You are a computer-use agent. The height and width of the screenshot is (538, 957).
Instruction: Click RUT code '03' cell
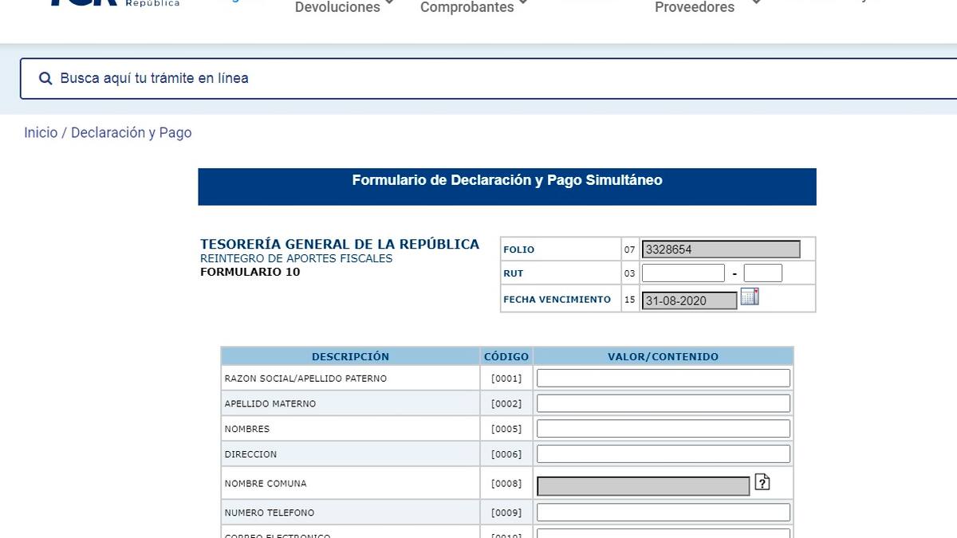point(630,273)
